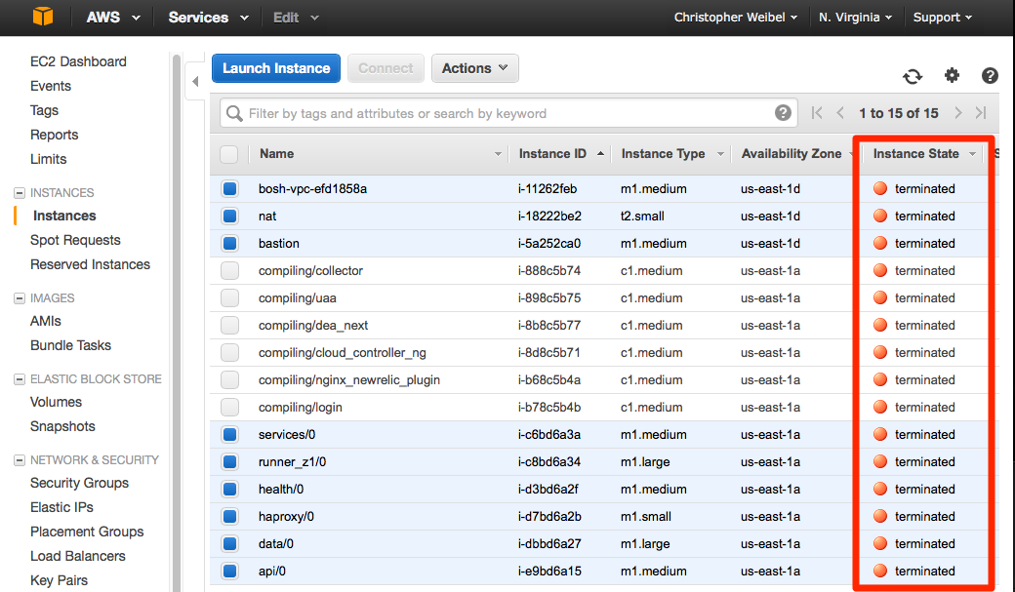Go to the first page of results

pos(817,113)
